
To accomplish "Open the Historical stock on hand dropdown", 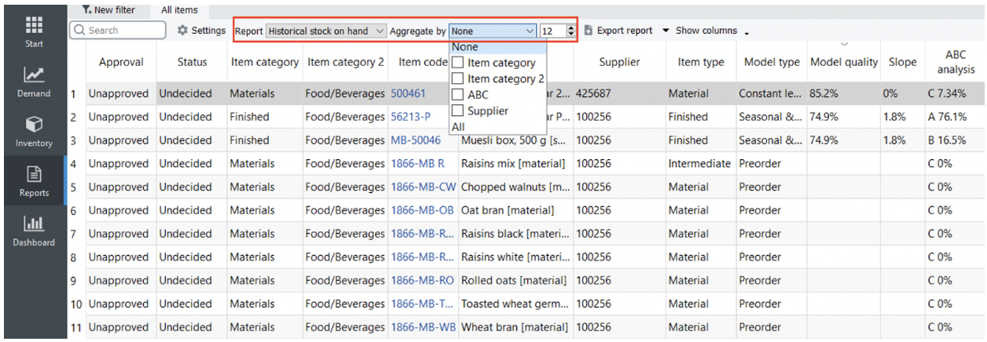I will [x=326, y=31].
